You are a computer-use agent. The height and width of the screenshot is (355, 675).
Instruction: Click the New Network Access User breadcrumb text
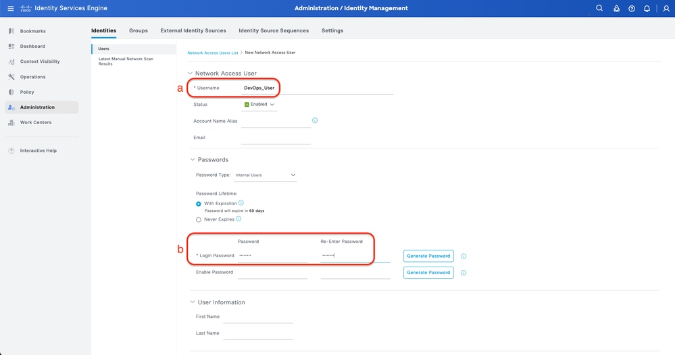(x=270, y=53)
